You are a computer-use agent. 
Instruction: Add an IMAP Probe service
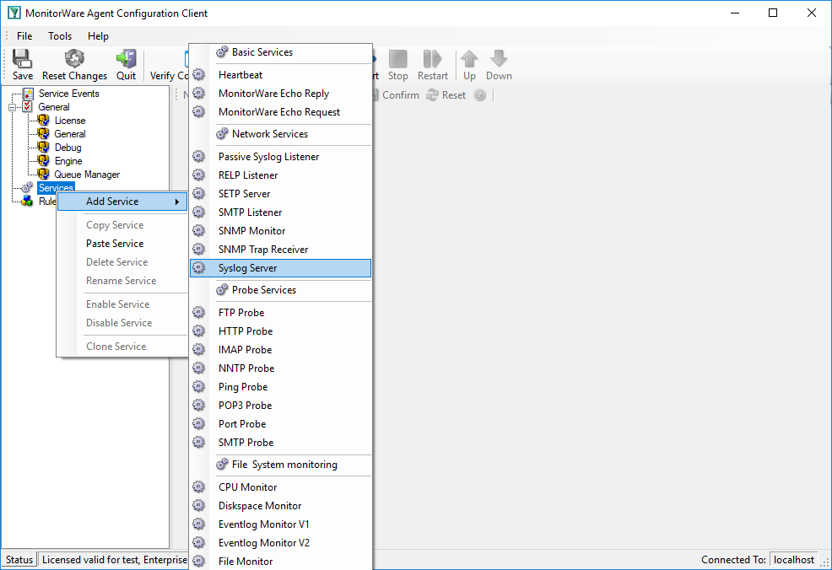pos(281,349)
